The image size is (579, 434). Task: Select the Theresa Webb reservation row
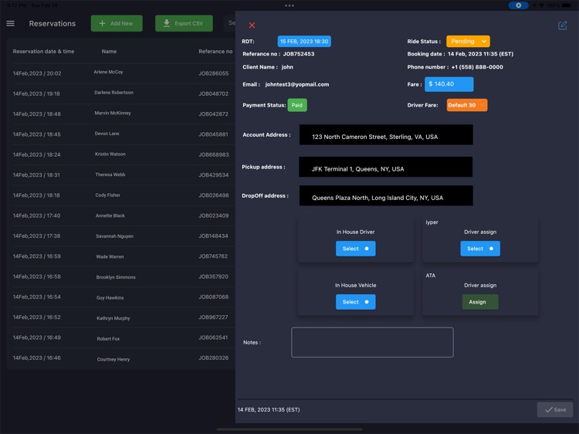coord(121,175)
